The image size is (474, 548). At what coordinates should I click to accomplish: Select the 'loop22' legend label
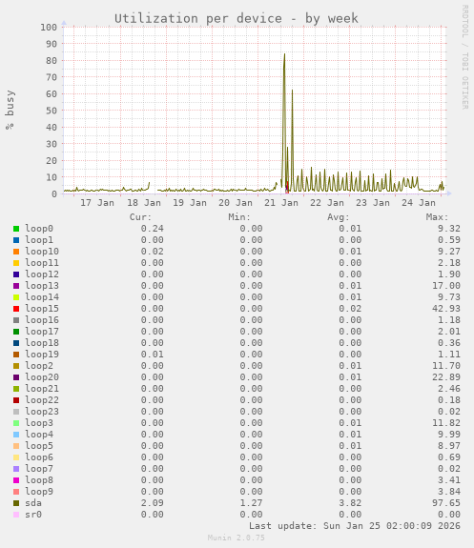click(42, 400)
